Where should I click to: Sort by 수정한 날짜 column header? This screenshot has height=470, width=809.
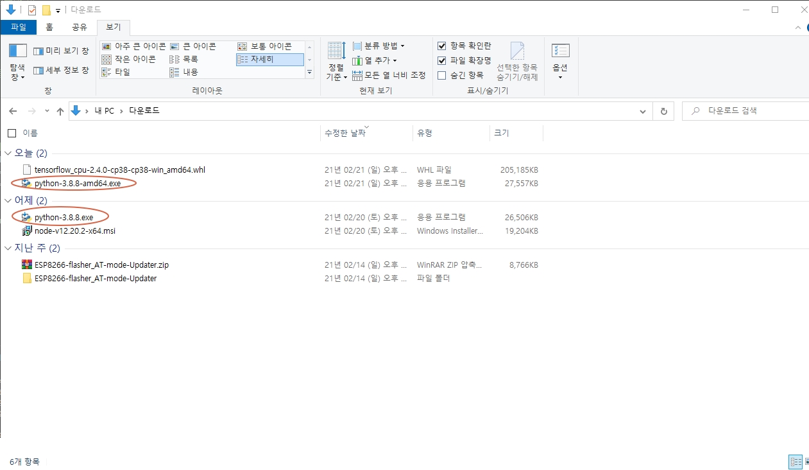pos(345,133)
